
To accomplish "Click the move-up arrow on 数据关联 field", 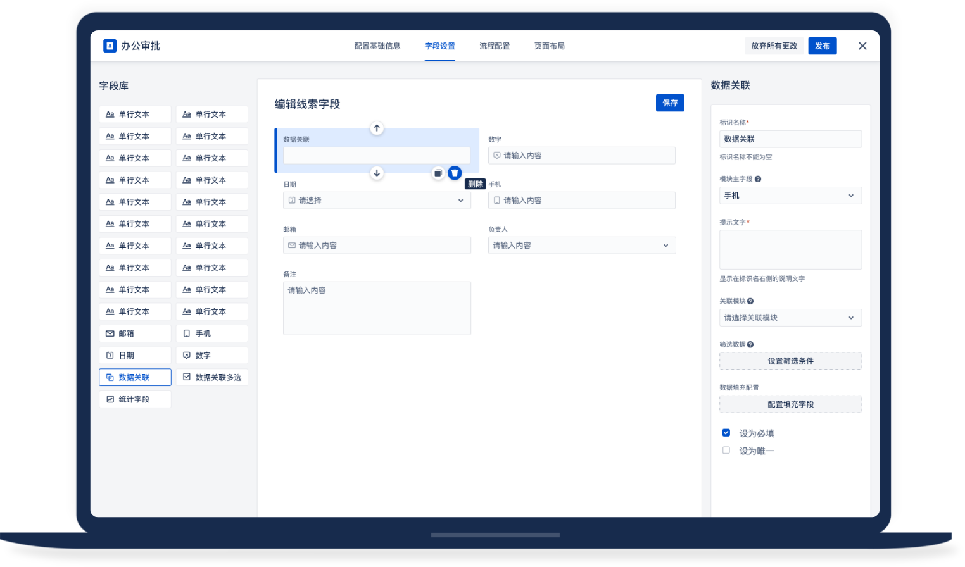I will pyautogui.click(x=377, y=128).
